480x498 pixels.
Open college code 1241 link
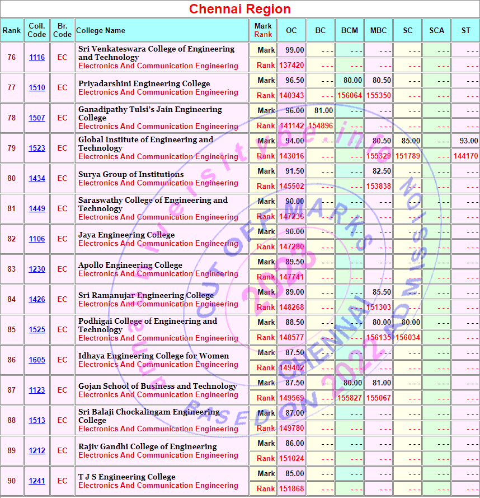coord(37,481)
